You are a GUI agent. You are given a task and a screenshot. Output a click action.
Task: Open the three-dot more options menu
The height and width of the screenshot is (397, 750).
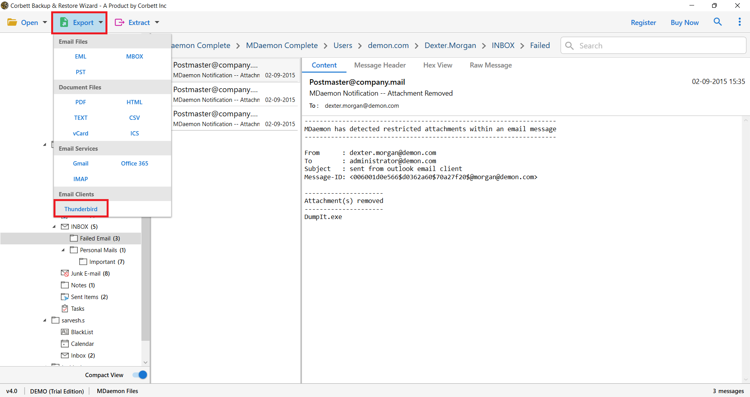tap(739, 22)
